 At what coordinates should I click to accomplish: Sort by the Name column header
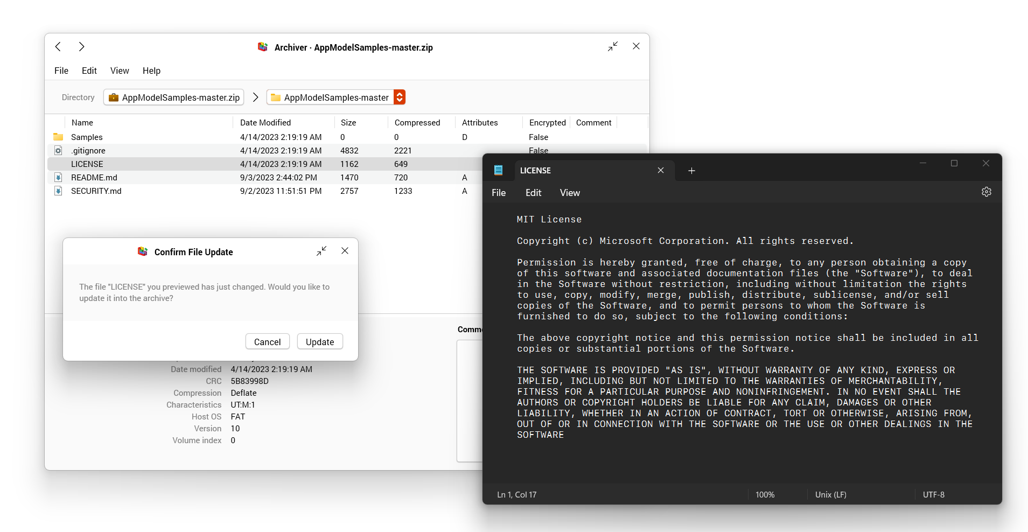click(x=82, y=123)
